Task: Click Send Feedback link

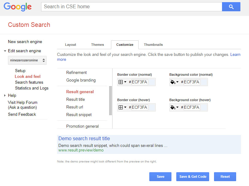Action: click(x=22, y=114)
